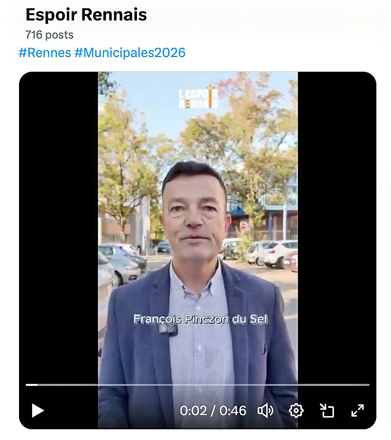Open video settings gear
The image size is (391, 440).
[x=296, y=411]
